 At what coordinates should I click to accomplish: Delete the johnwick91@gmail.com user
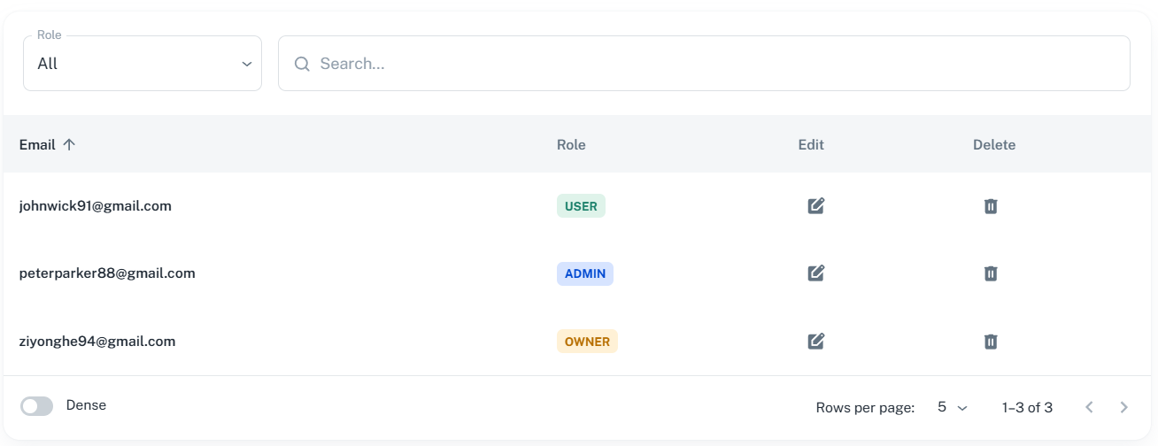click(x=991, y=206)
